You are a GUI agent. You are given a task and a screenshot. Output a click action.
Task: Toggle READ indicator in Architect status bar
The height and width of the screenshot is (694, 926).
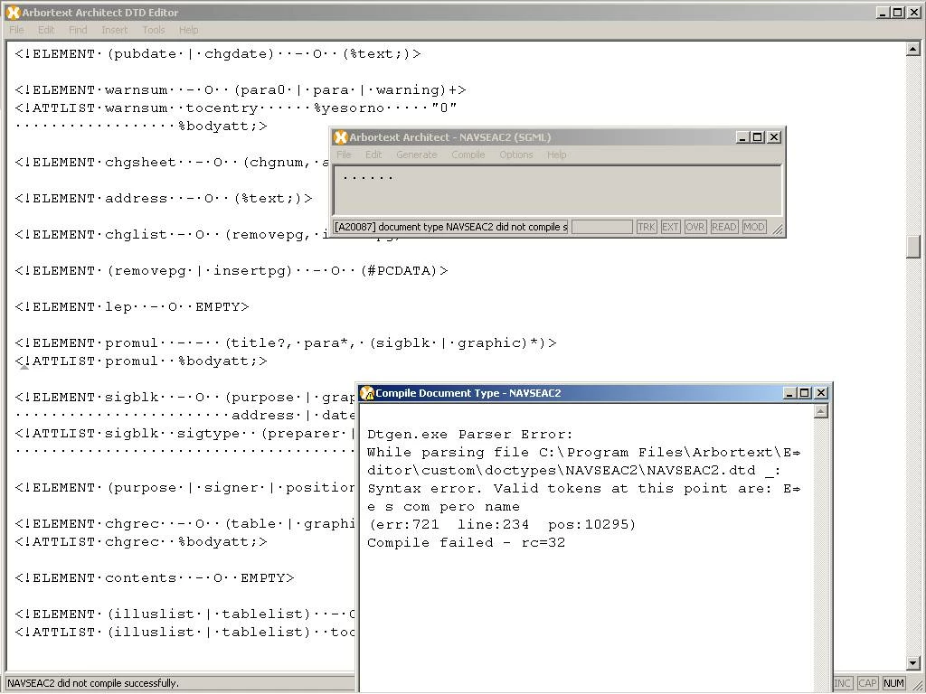tap(724, 227)
